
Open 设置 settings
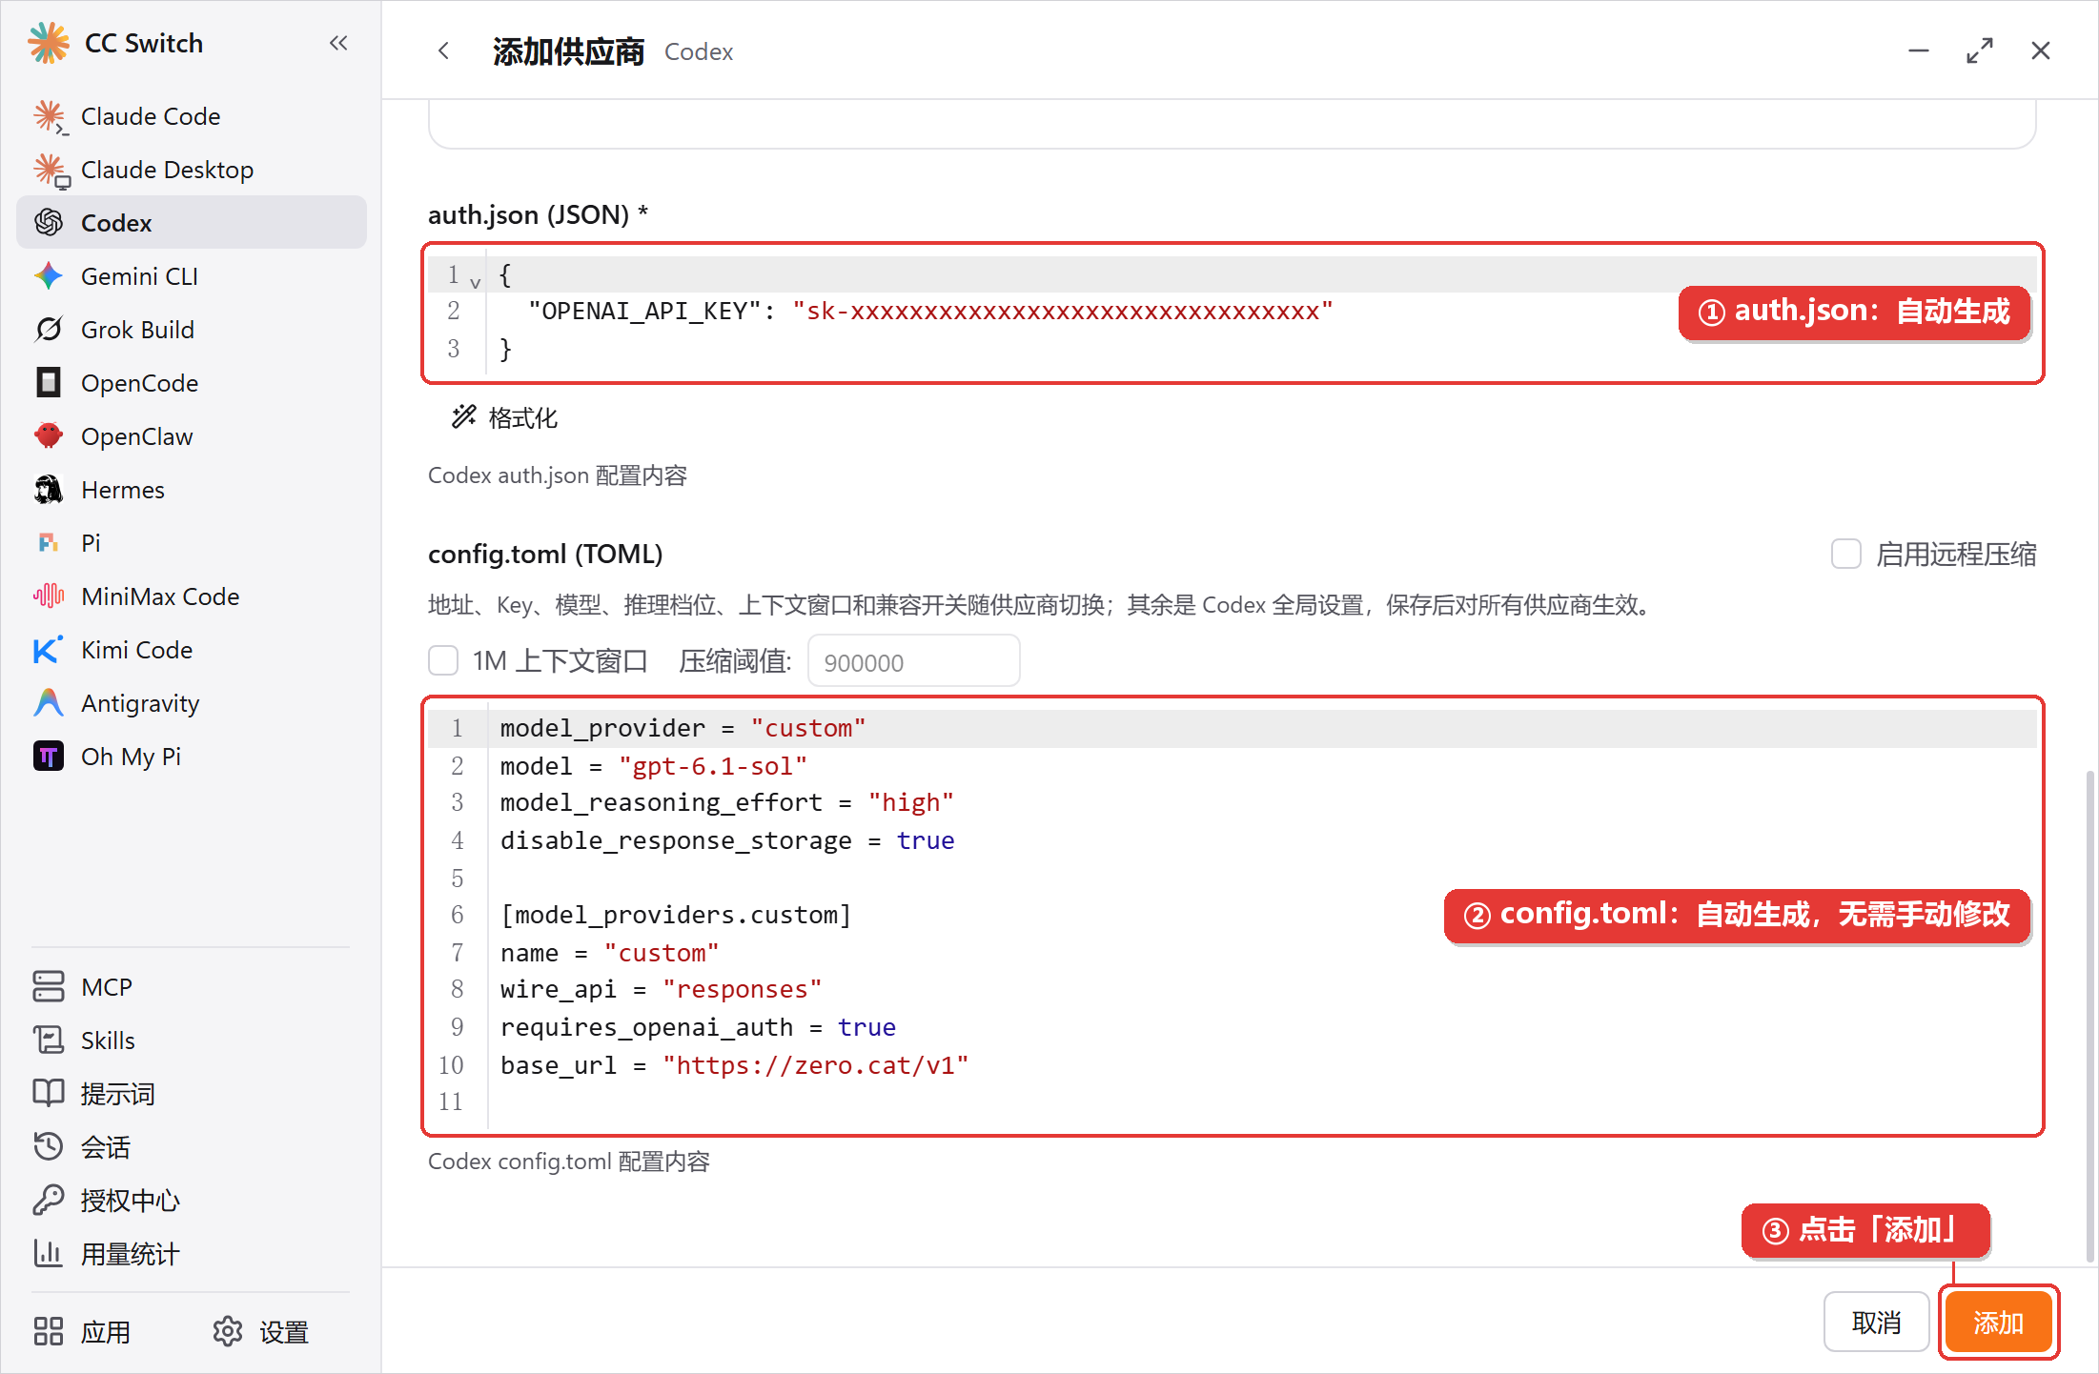click(x=261, y=1332)
